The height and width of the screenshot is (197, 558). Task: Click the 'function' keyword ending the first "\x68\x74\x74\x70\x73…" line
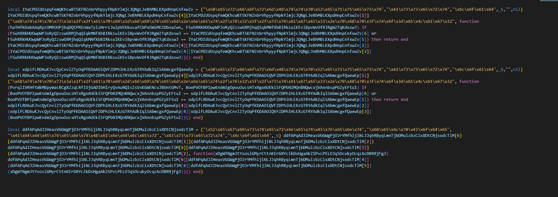click(469, 22)
